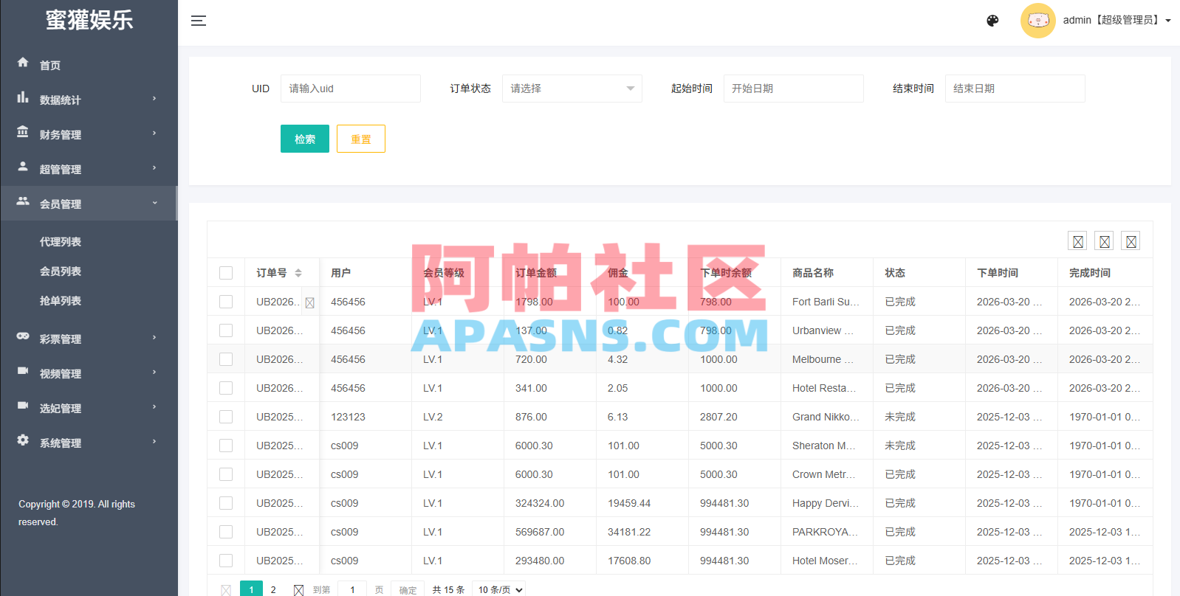This screenshot has height=596, width=1180.
Task: Open the theme palette icon
Action: tap(992, 21)
